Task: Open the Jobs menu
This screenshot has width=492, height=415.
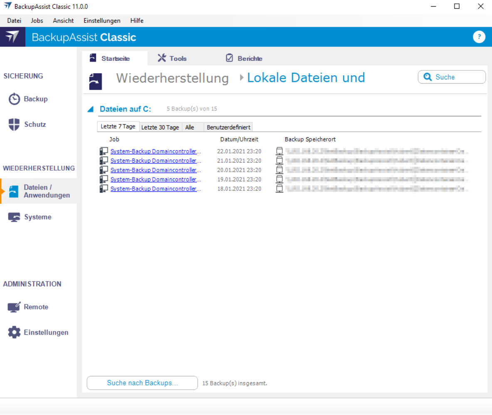Action: [37, 20]
